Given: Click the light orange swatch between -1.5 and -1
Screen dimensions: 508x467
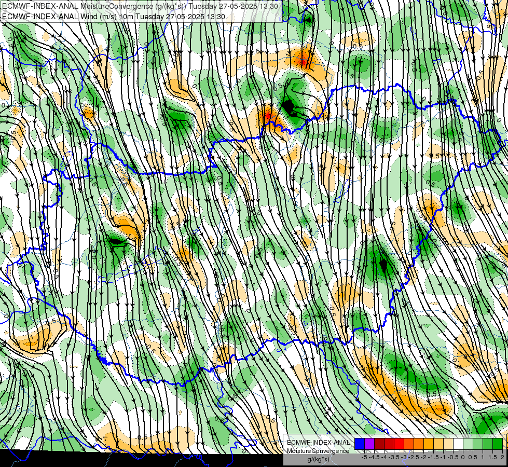Looking at the screenshot, I should (438, 444).
